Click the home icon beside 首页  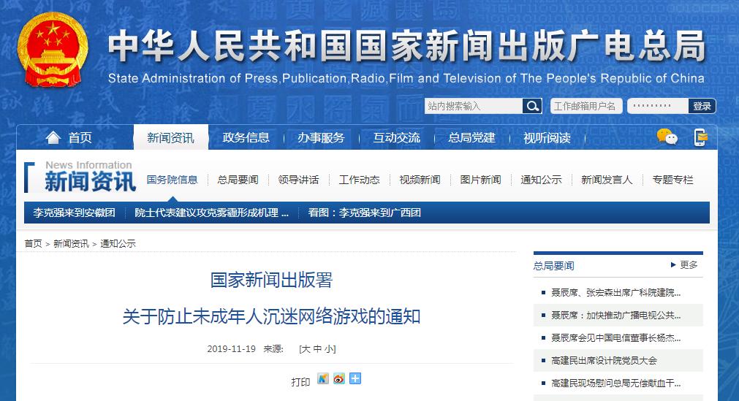point(53,137)
